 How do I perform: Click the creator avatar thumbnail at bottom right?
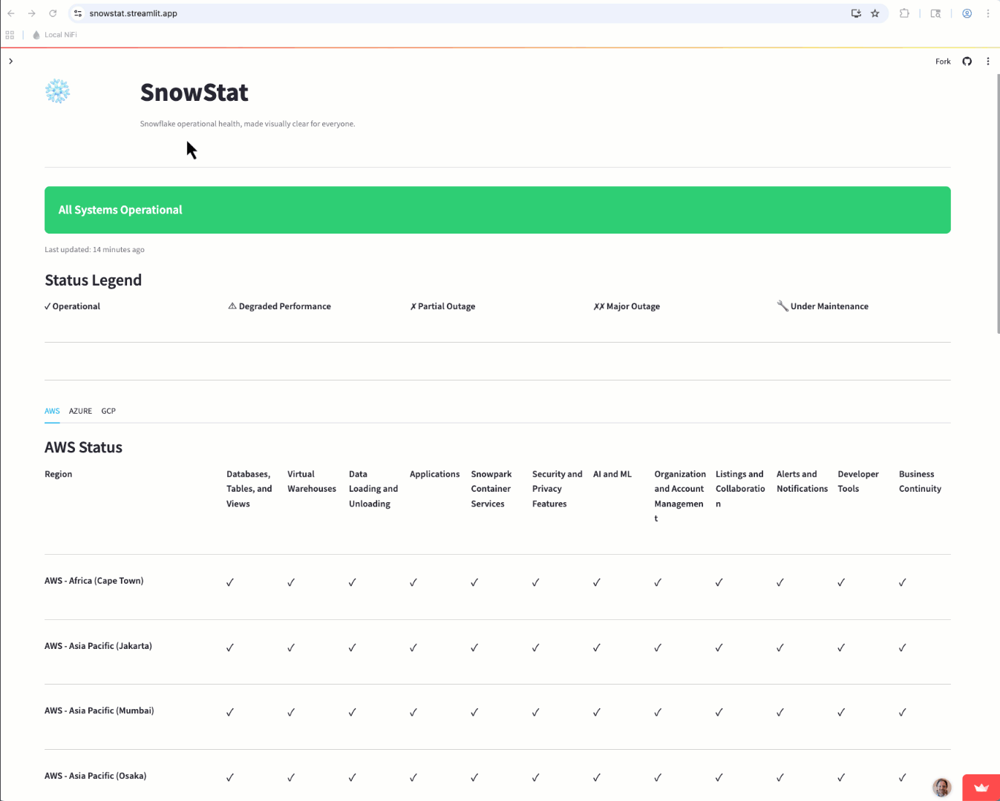941,787
